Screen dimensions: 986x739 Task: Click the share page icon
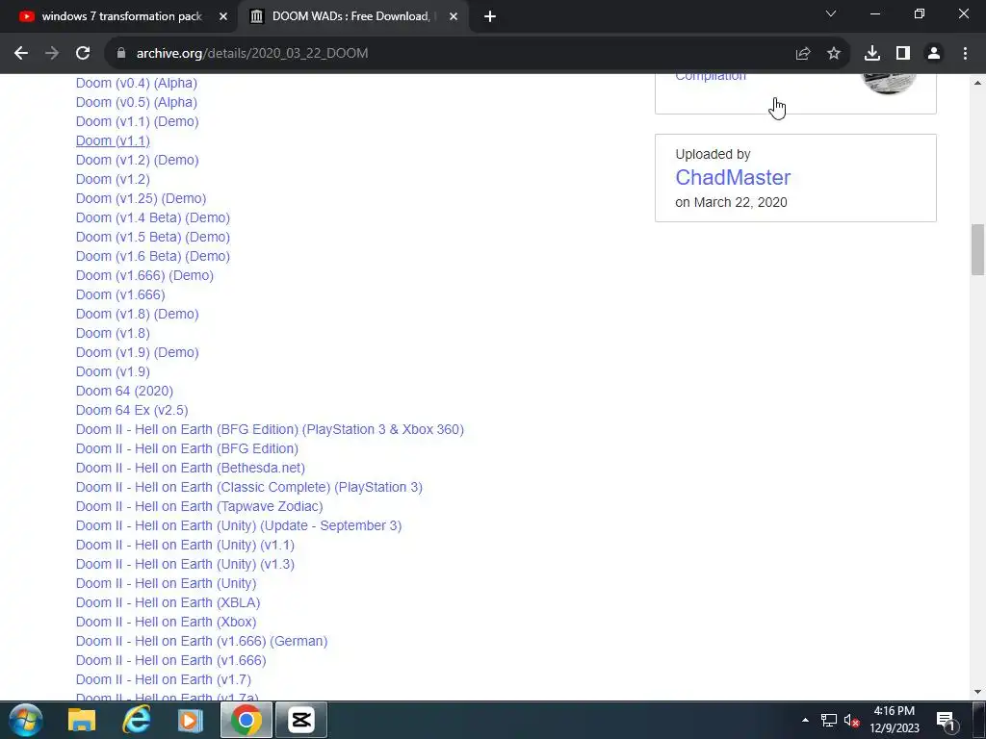[803, 54]
